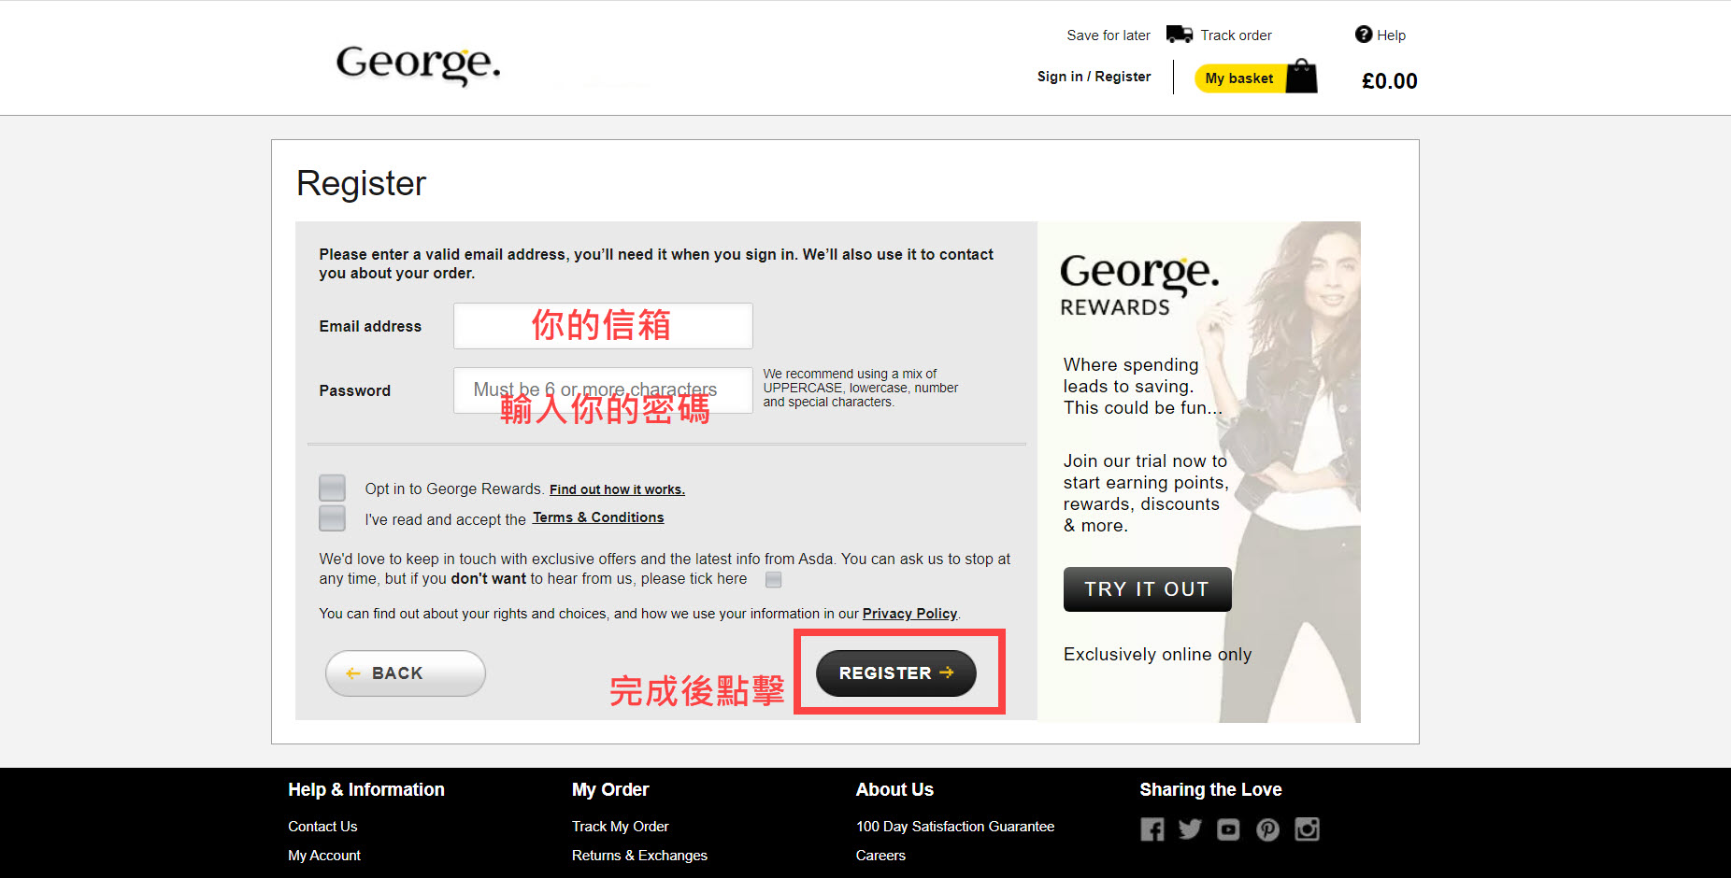Click into the Password input field
1731x878 pixels.
(603, 390)
